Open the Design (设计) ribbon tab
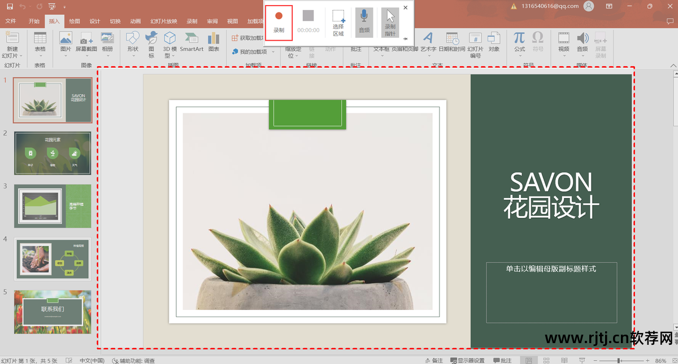 94,21
